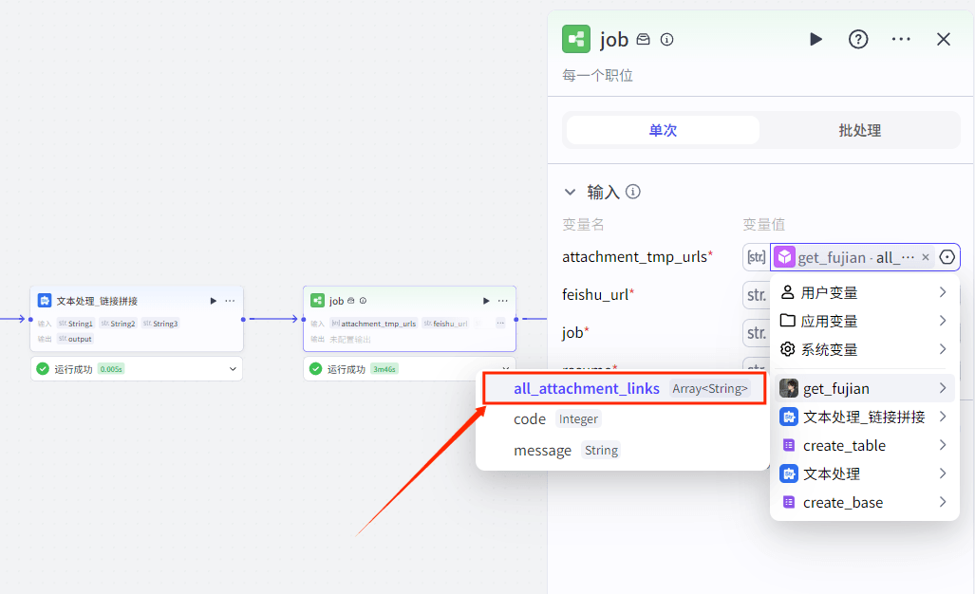This screenshot has height=594, width=975.
Task: Click the str type selector for feishu_url
Action: click(x=756, y=294)
